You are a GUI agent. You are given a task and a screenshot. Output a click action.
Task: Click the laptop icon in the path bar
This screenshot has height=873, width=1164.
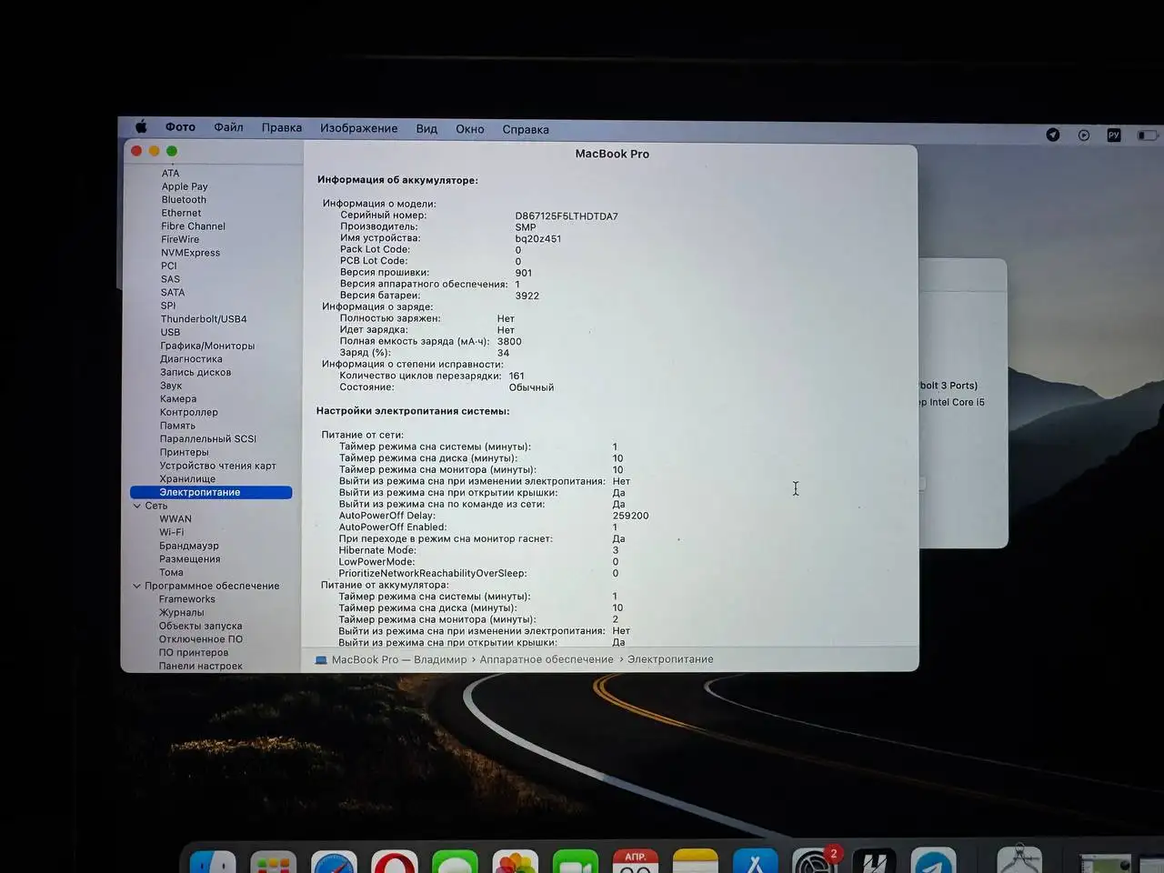(321, 660)
